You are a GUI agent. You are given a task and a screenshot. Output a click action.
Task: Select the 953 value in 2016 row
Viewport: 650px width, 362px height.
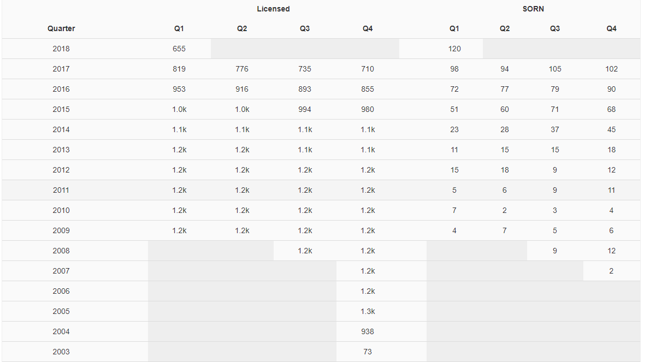click(179, 90)
